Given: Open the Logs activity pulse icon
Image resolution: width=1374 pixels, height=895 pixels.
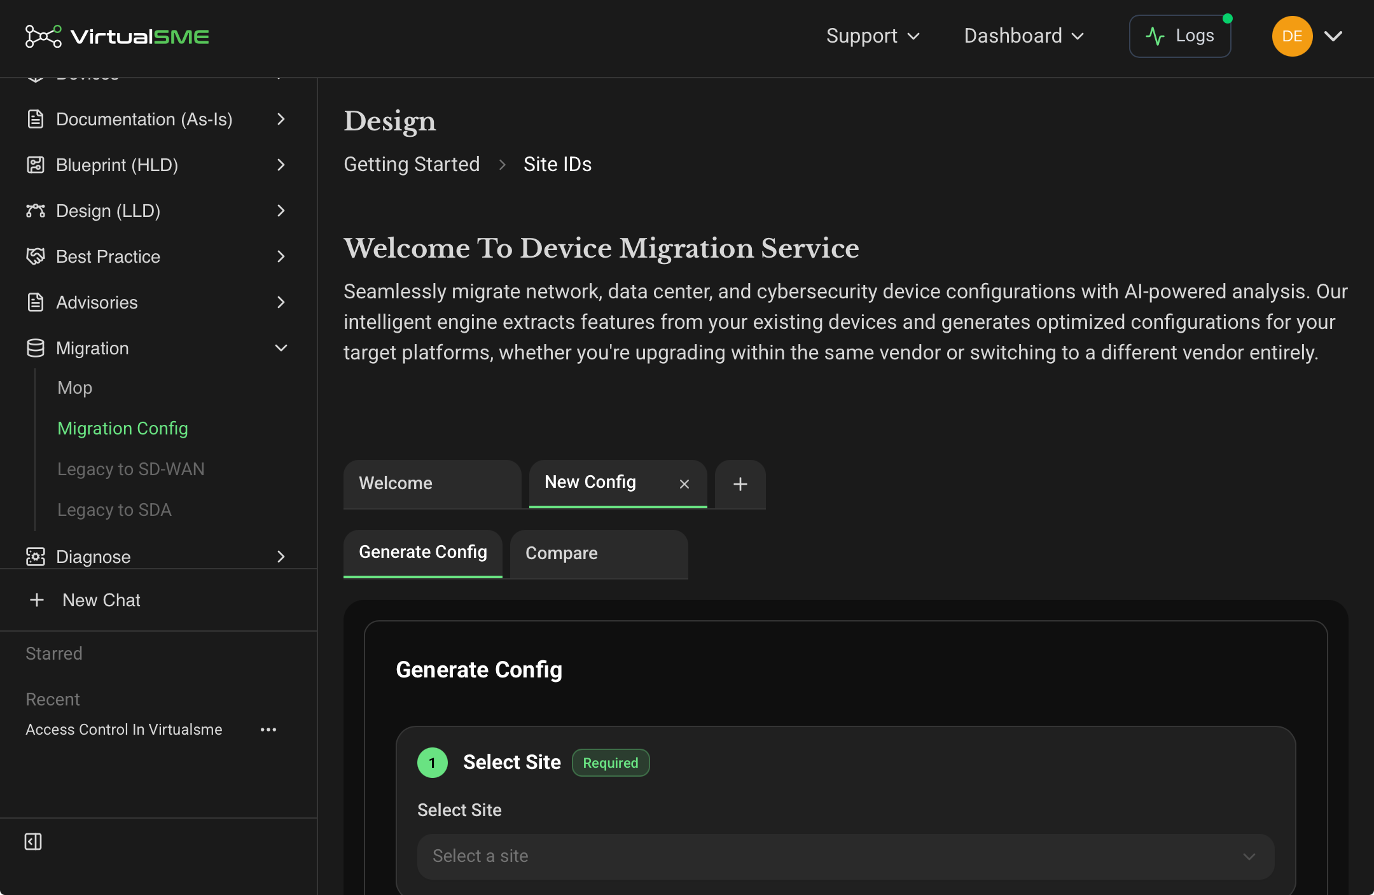Looking at the screenshot, I should point(1155,36).
